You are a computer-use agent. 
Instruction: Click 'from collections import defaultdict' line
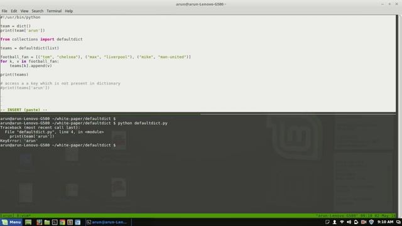41,39
